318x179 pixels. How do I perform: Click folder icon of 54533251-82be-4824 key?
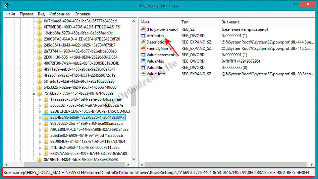pyautogui.click(x=39, y=87)
